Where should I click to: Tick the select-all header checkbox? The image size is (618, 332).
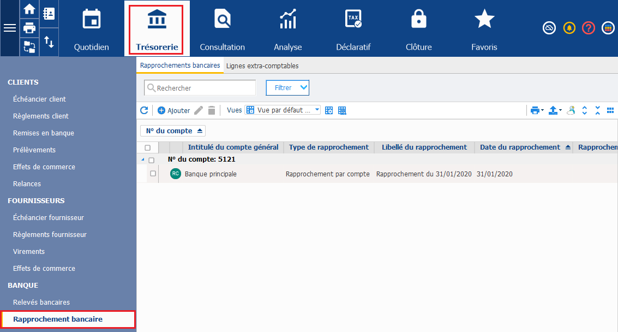point(148,147)
